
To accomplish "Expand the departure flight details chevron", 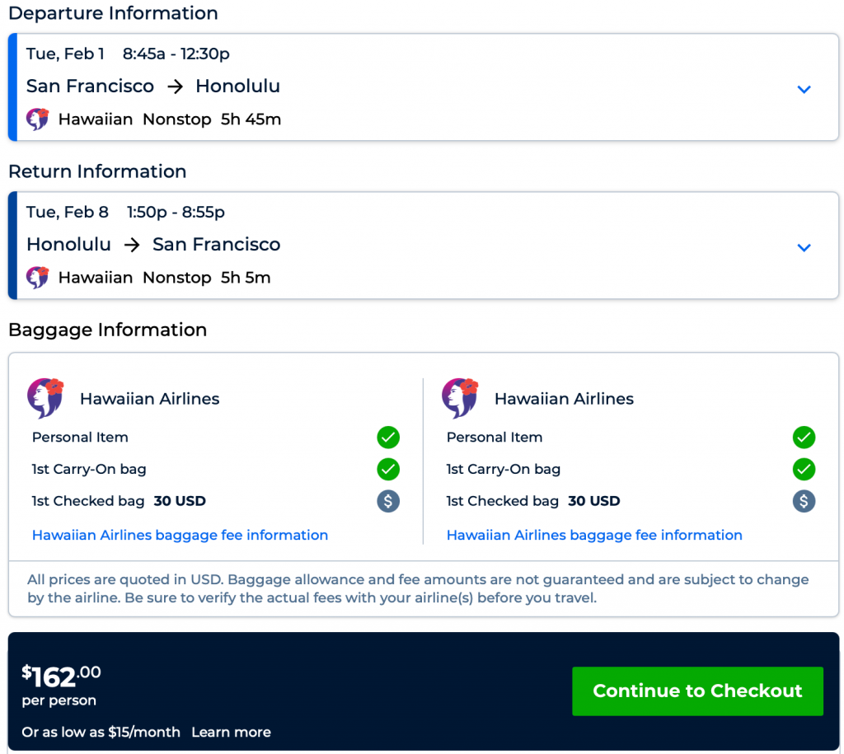I will (804, 89).
